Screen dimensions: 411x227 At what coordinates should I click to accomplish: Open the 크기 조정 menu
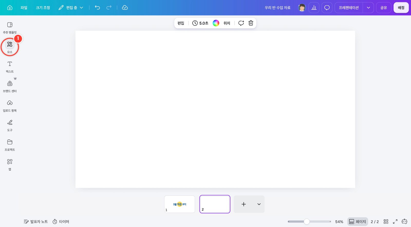[43, 8]
